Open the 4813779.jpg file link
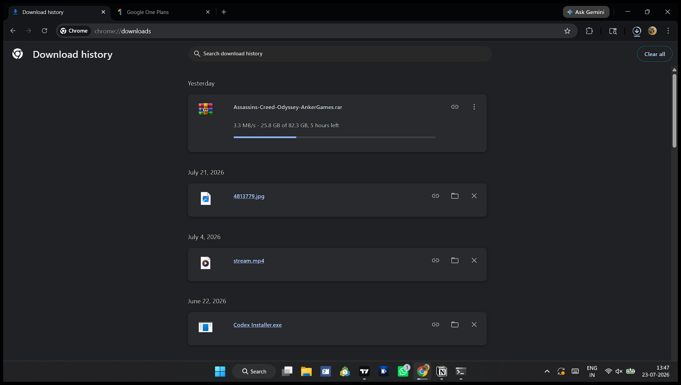681x385 pixels. tap(249, 196)
